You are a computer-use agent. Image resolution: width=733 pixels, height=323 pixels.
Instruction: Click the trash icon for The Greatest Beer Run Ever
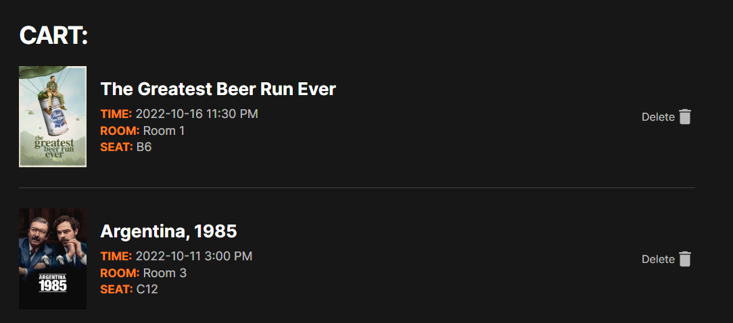click(685, 117)
